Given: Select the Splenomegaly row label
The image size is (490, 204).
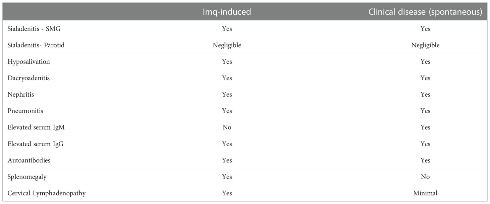Looking at the screenshot, I should (x=27, y=177).
